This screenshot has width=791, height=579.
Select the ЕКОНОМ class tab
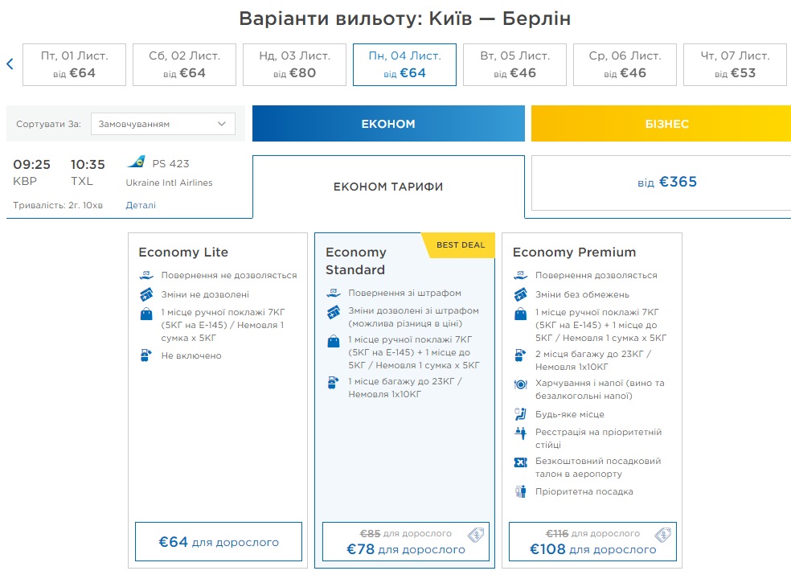388,124
